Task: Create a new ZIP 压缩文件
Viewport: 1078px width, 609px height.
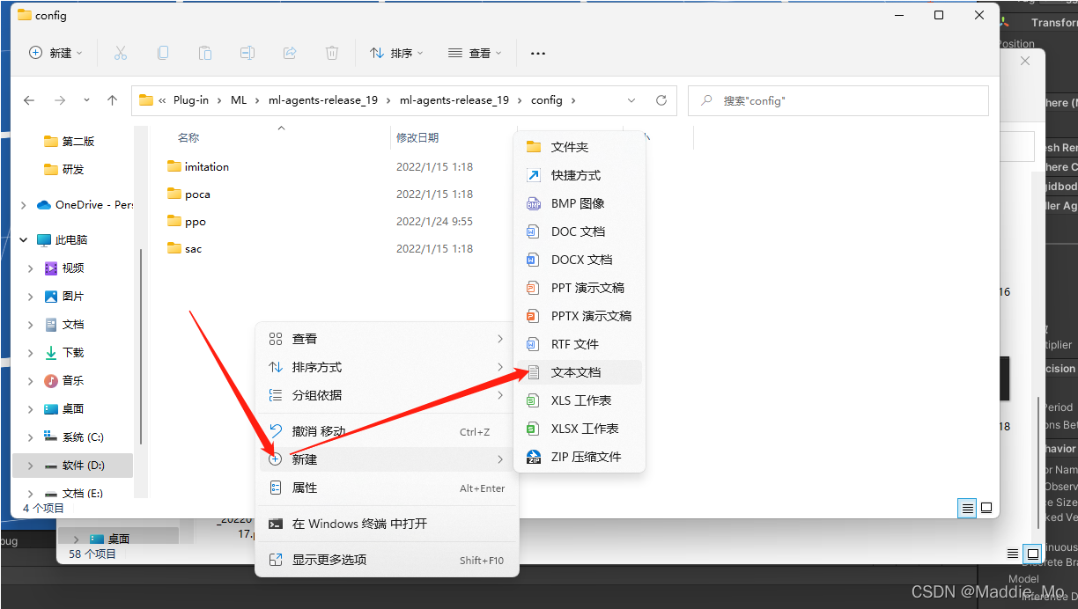Action: 580,457
